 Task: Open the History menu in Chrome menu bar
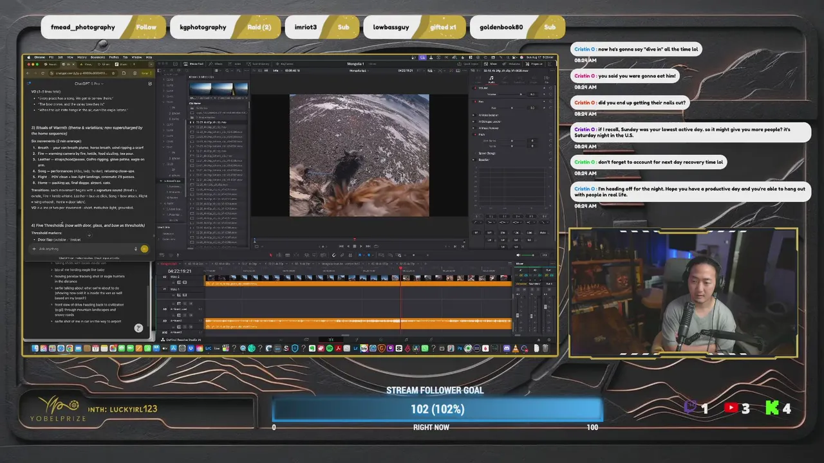[x=82, y=57]
